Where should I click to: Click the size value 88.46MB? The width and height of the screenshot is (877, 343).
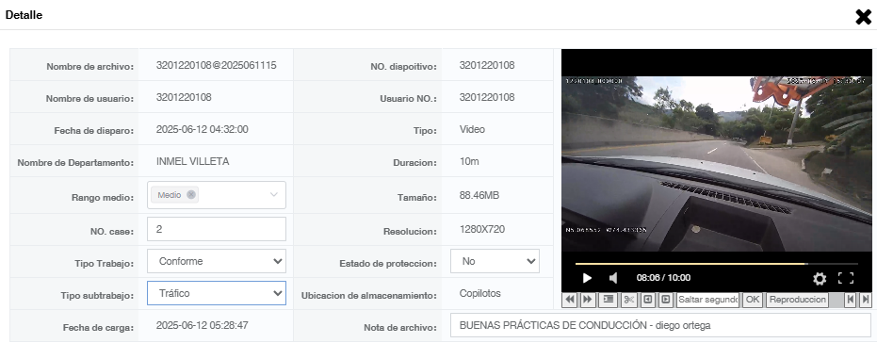479,195
